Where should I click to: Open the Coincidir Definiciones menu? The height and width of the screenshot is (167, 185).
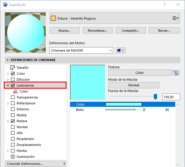(x=36, y=163)
